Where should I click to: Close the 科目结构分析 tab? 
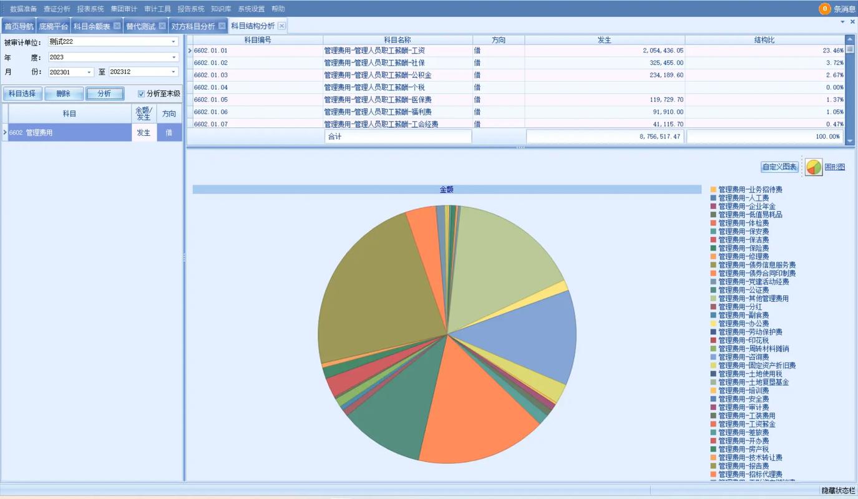281,26
